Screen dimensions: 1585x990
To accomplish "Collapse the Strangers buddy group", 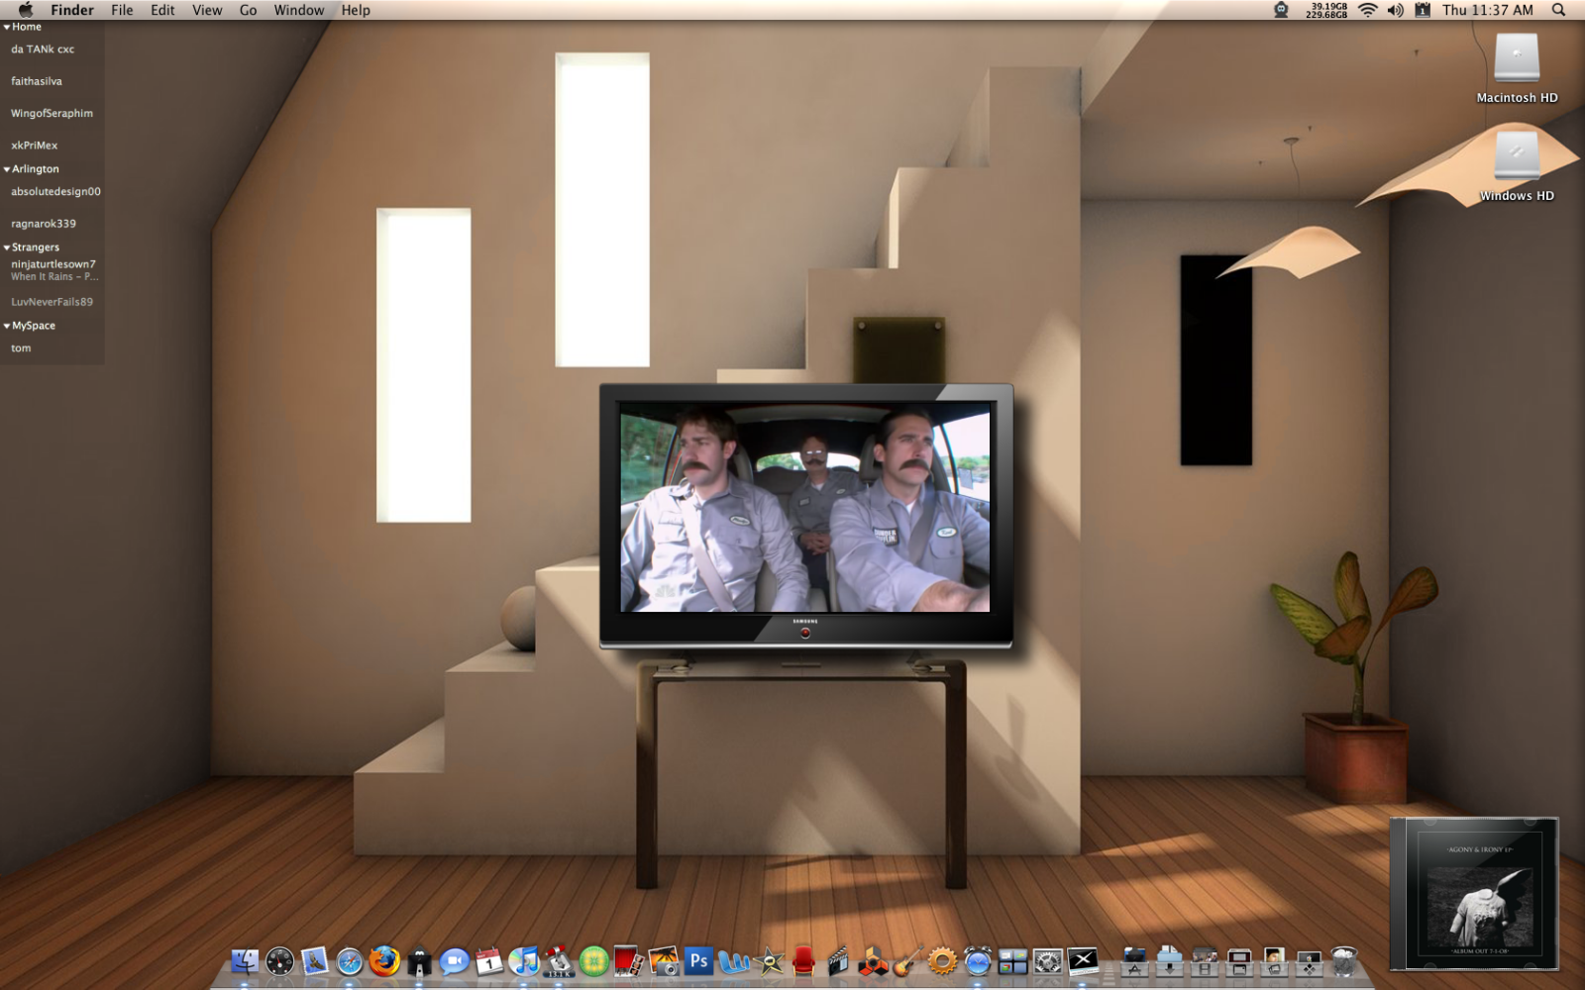I will click(7, 247).
